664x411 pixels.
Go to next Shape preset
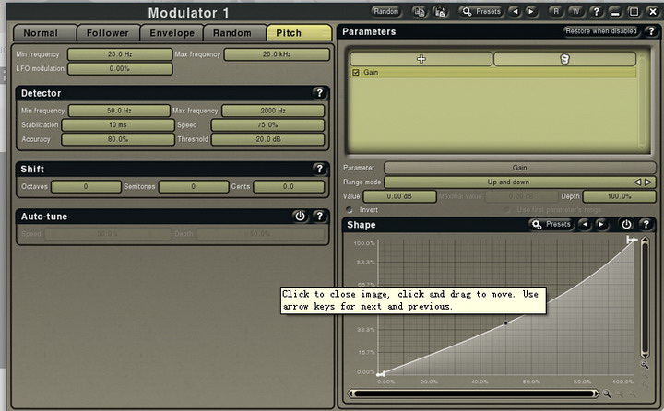coord(601,224)
